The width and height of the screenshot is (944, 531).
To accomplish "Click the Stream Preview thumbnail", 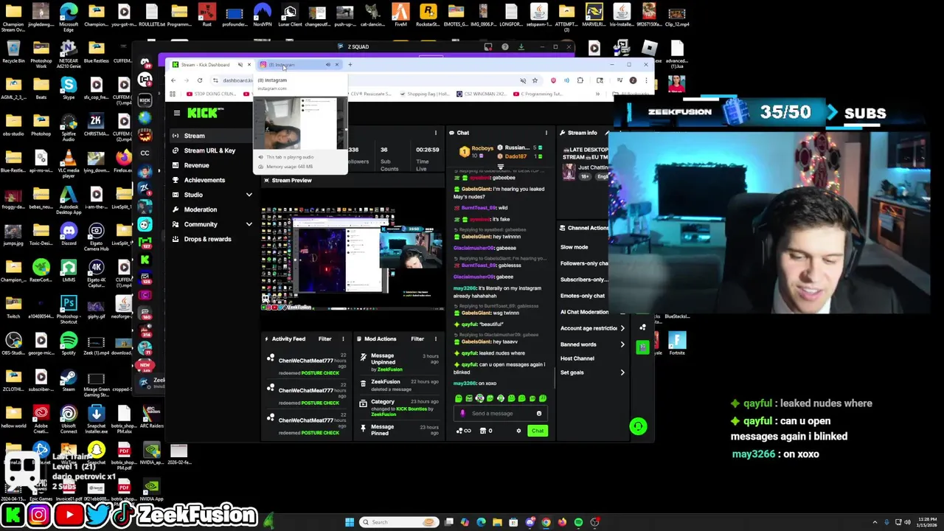I will click(353, 258).
